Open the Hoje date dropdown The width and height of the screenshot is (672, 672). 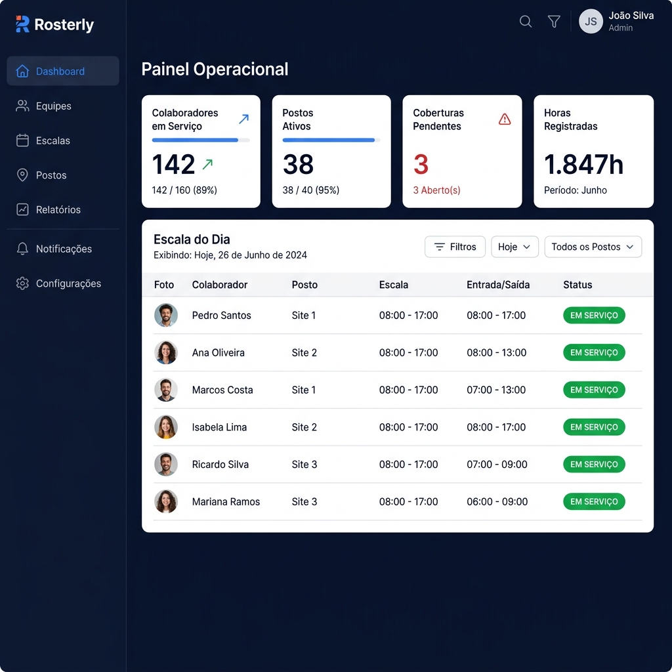click(514, 247)
